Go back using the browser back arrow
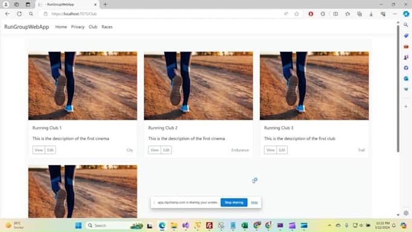The width and height of the screenshot is (412, 232). tap(7, 14)
